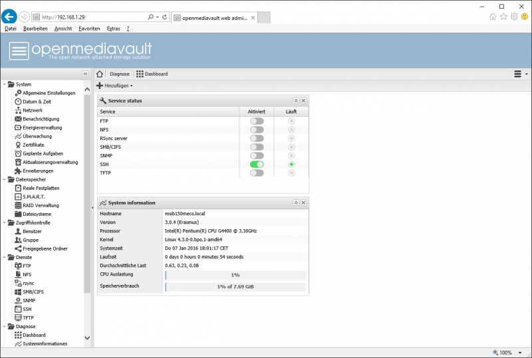The width and height of the screenshot is (532, 358).
Task: Open Datum & Zeit settings
Action: [x=33, y=102]
